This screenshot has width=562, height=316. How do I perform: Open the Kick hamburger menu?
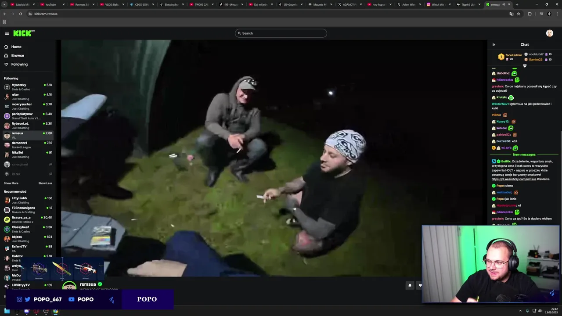coord(7,33)
